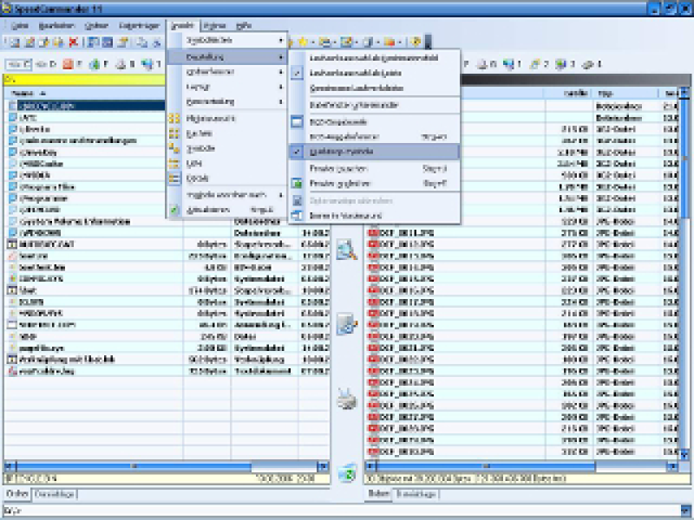Expand Ordnerfenster submenu in Ansicht menu
Screen dimensions: 694x520
tap(227, 72)
